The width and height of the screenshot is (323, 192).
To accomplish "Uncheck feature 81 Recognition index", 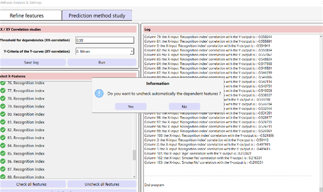I will tap(3, 122).
